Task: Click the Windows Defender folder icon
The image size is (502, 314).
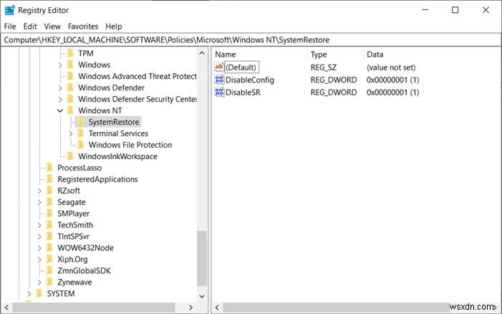Action: pos(70,87)
